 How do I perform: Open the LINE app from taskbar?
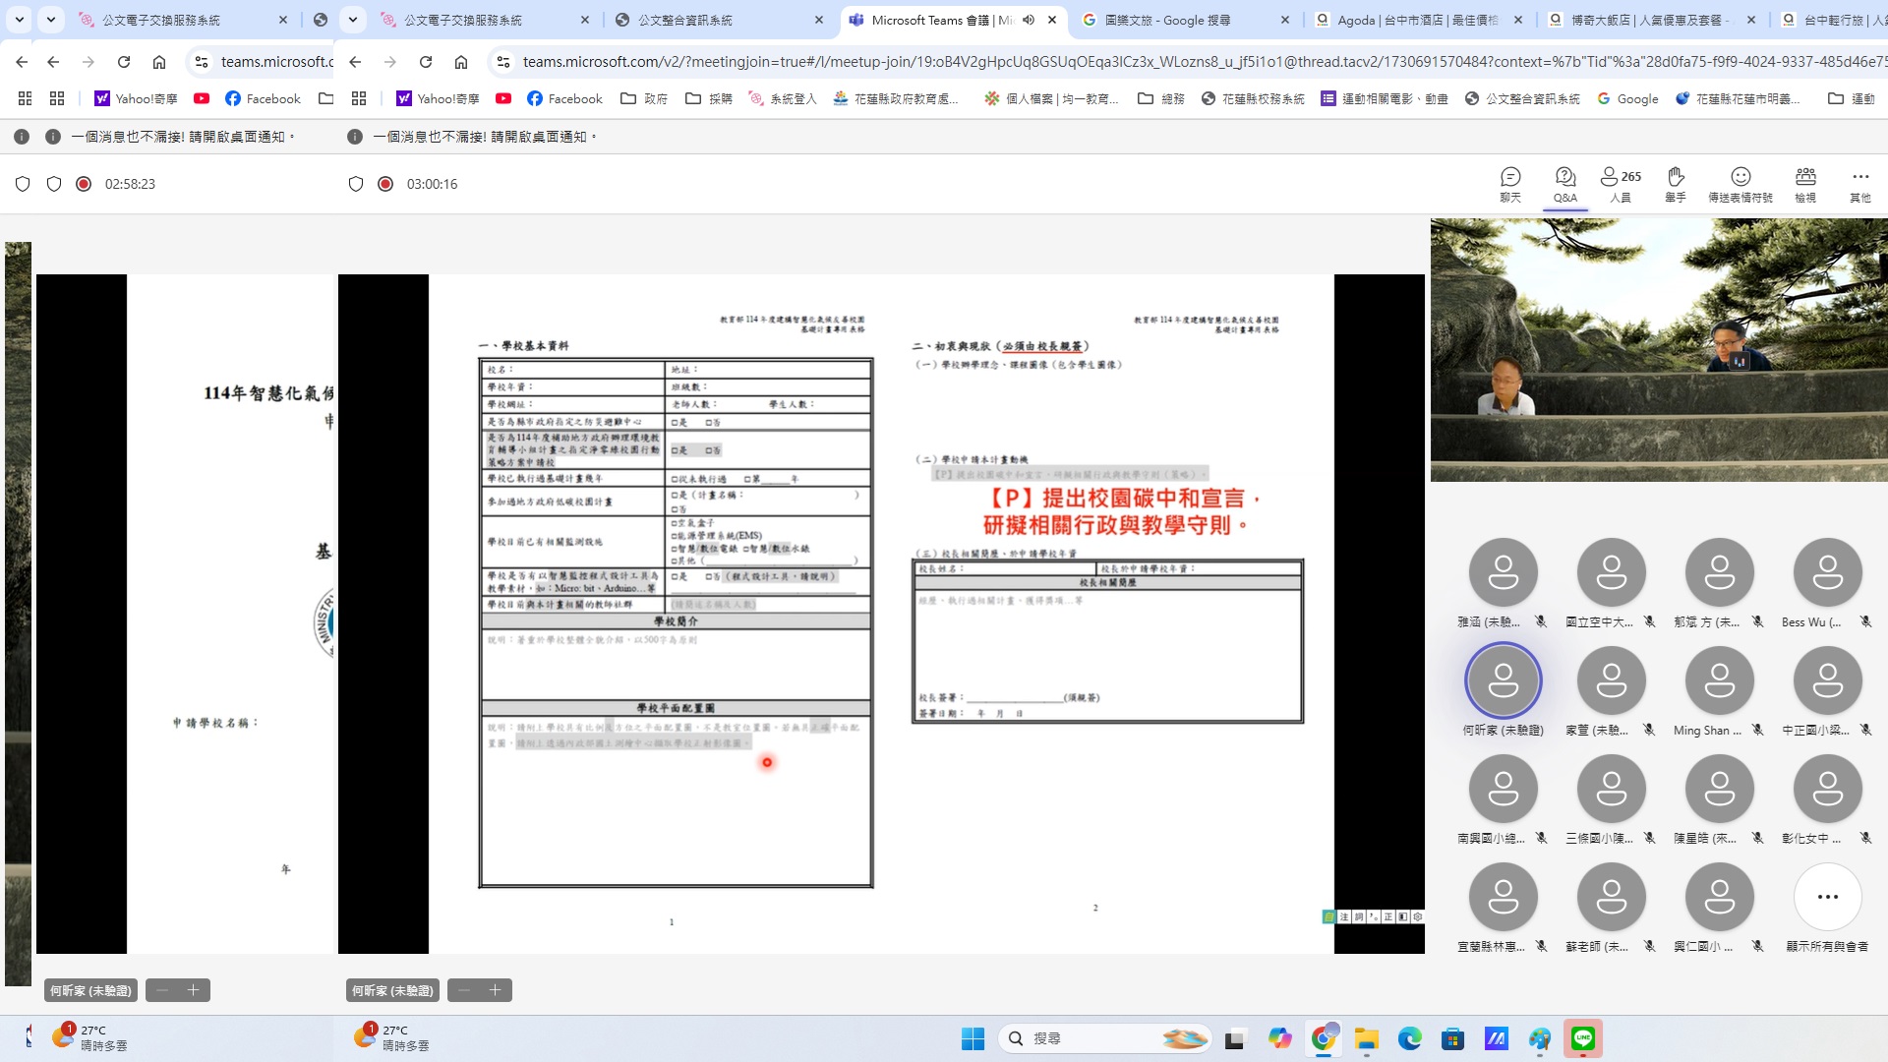(1582, 1038)
